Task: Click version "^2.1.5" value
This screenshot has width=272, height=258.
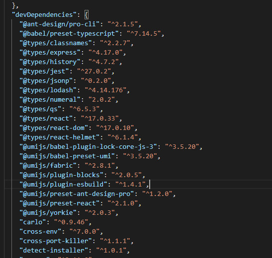Action: pos(123,24)
